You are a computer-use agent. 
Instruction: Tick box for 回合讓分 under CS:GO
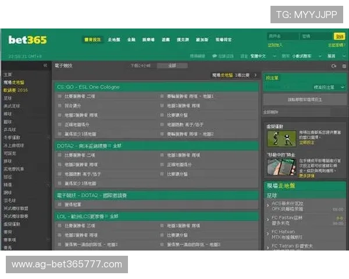(x=59, y=105)
